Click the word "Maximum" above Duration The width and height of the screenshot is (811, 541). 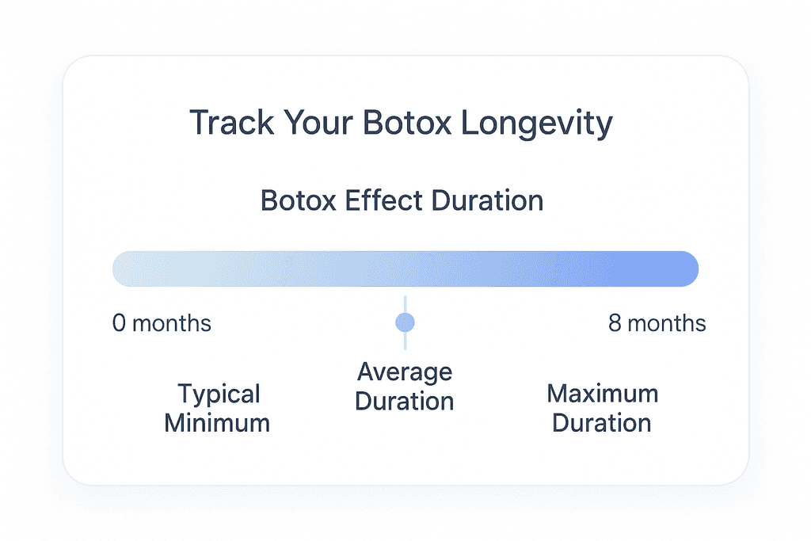point(602,394)
